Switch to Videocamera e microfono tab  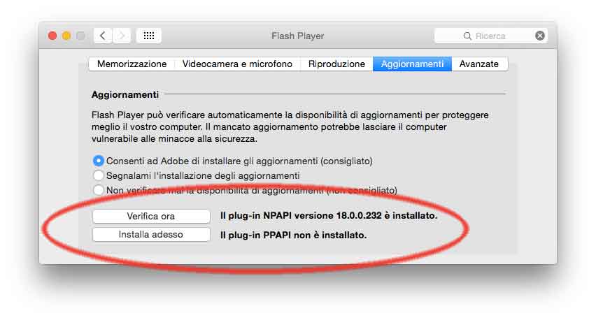tap(237, 64)
